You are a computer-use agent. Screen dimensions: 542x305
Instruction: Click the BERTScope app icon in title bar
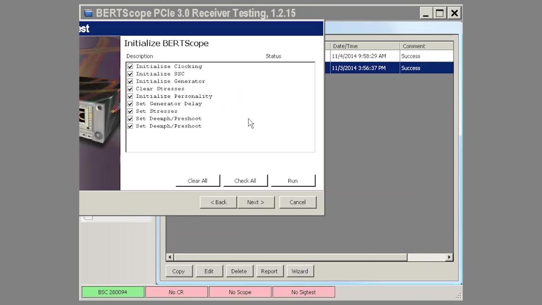pos(88,13)
